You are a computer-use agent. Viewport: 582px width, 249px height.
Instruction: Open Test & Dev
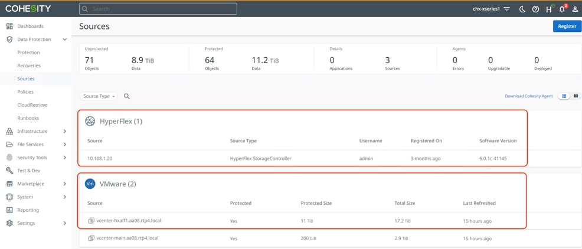pos(28,171)
